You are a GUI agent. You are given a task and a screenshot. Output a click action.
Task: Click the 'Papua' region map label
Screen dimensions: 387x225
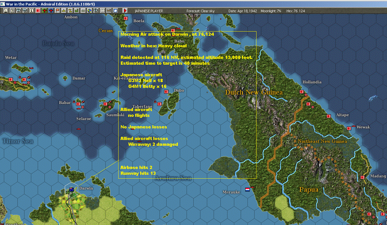coord(309,189)
